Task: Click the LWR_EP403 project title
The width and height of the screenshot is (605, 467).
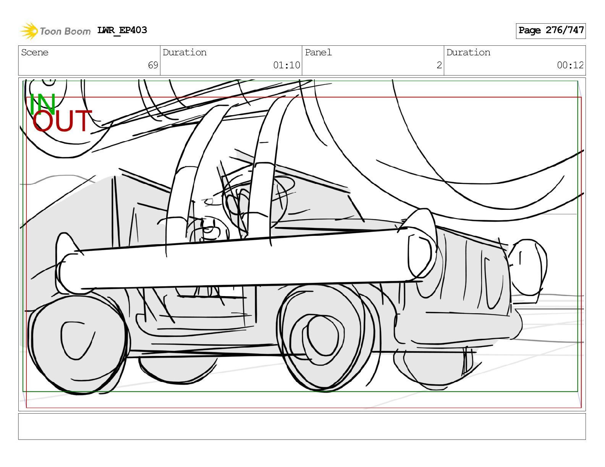Action: click(x=122, y=30)
